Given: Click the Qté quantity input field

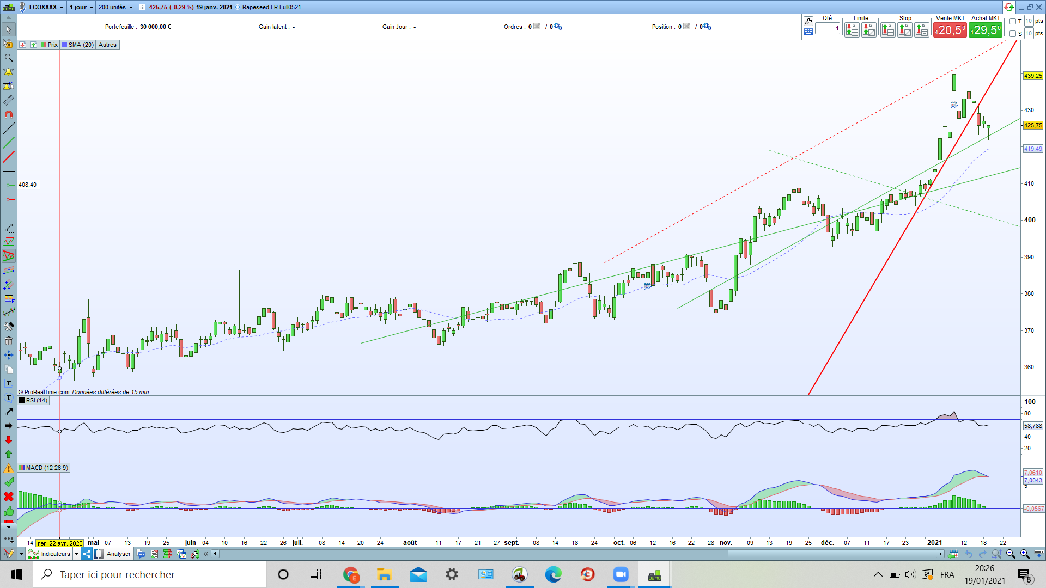Looking at the screenshot, I should coord(827,29).
